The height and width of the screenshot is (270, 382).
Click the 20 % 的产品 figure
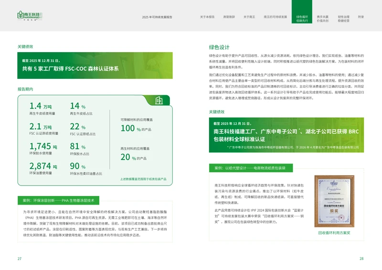(x=134, y=157)
